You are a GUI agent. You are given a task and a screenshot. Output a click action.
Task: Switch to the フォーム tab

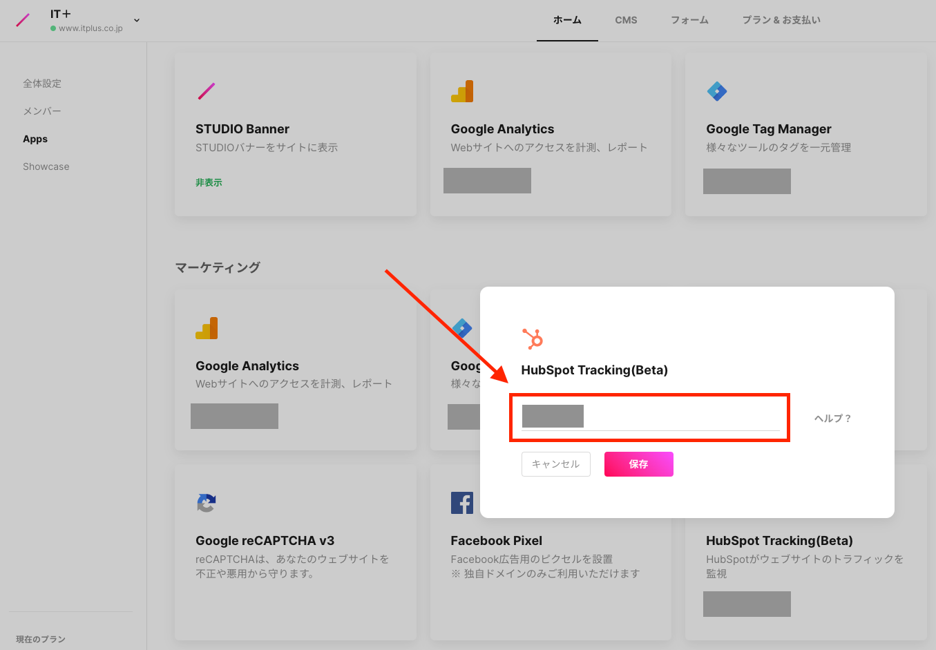click(689, 20)
